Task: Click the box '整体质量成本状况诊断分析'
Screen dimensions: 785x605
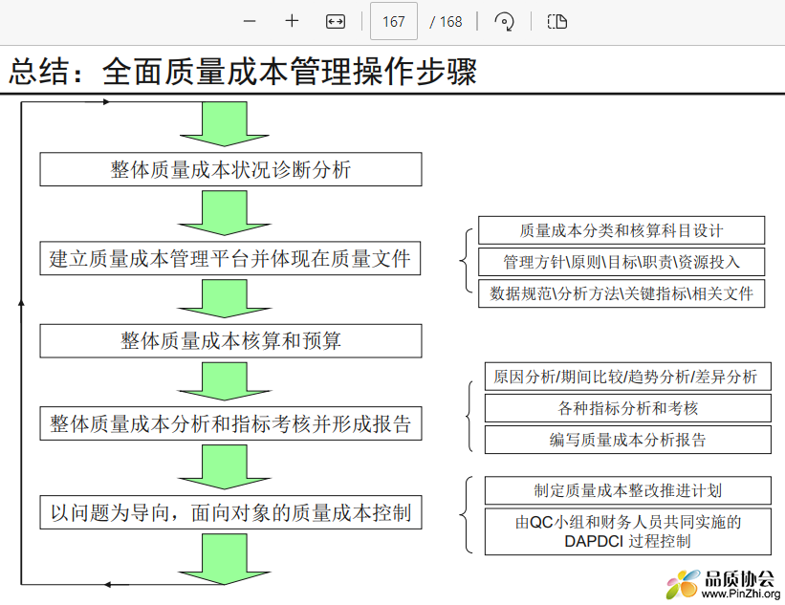Action: click(x=230, y=169)
